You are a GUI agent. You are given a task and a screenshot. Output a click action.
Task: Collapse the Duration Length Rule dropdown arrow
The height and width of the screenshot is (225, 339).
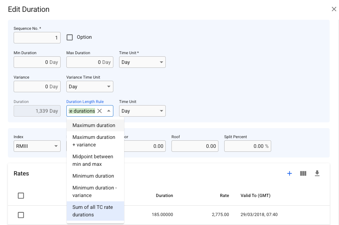click(109, 111)
